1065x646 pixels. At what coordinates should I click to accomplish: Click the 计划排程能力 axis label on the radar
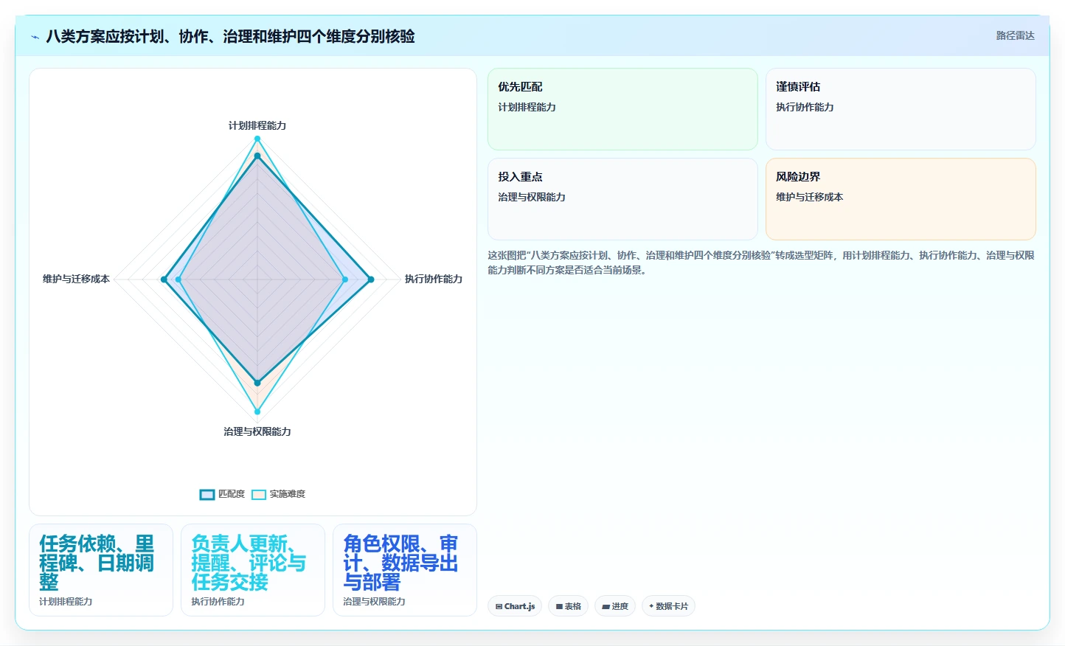tap(257, 125)
